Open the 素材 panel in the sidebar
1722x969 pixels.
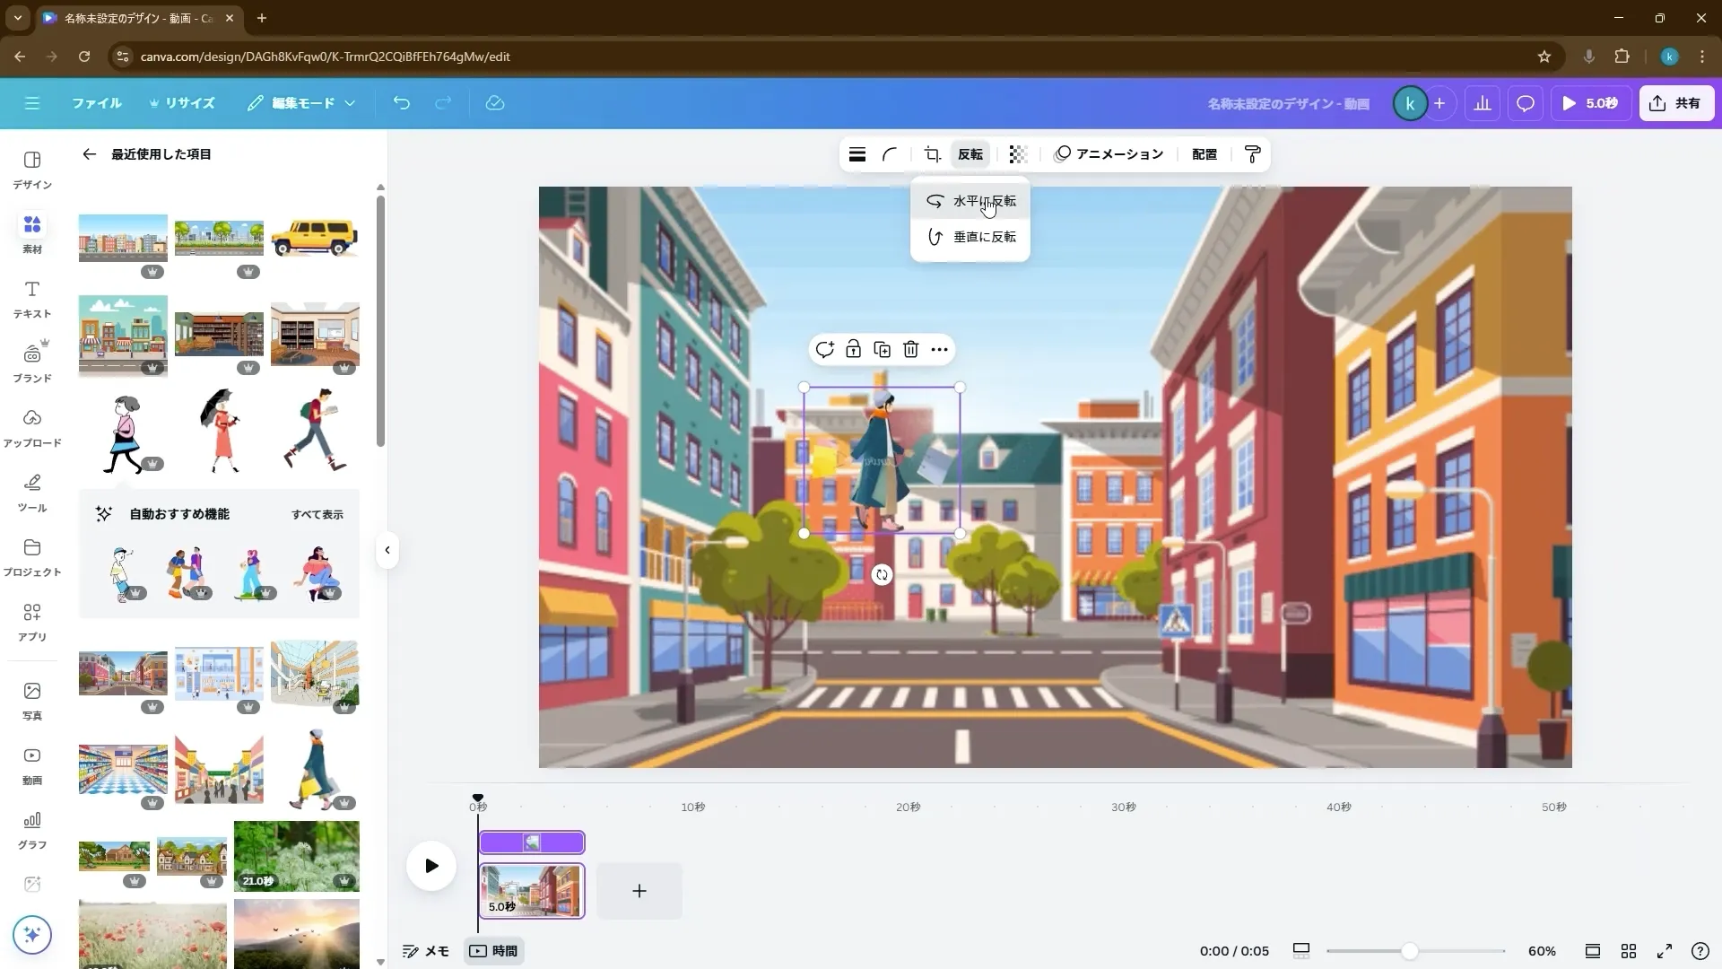coord(31,232)
